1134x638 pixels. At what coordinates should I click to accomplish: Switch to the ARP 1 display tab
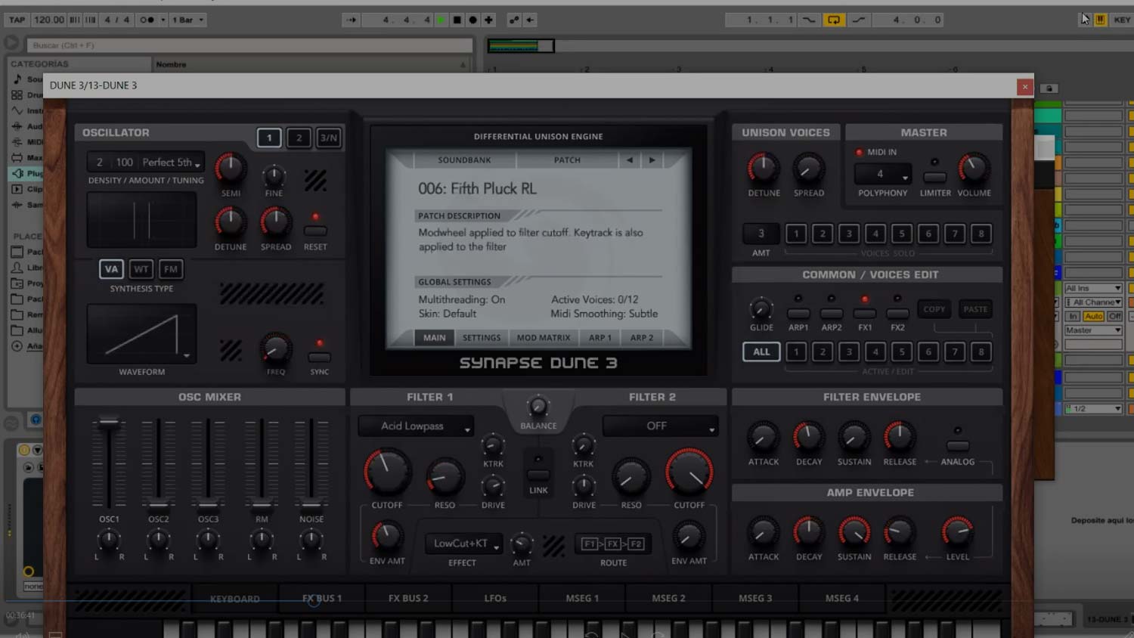(600, 338)
